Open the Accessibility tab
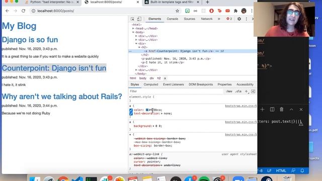This screenshot has width=322, height=181. (245, 84)
